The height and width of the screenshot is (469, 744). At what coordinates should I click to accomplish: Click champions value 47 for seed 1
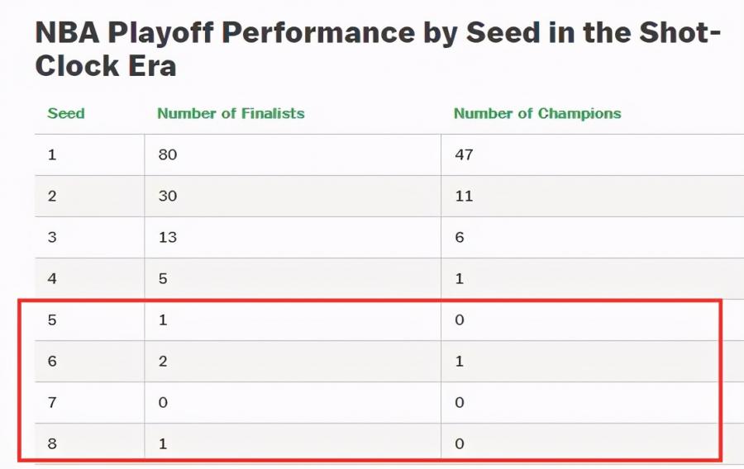(464, 154)
